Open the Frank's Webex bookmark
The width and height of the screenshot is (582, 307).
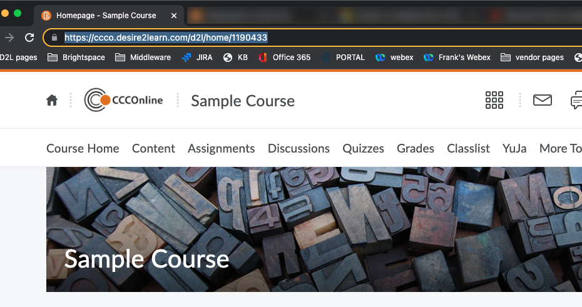coord(457,58)
